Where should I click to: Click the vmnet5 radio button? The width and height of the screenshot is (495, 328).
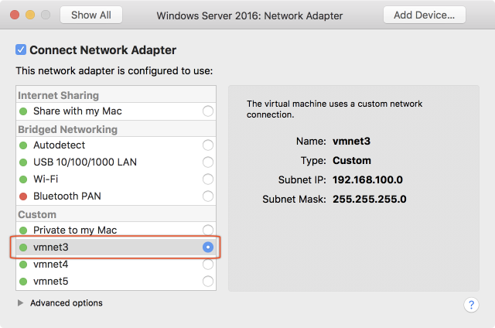point(207,282)
